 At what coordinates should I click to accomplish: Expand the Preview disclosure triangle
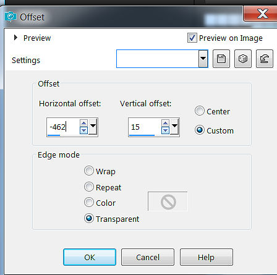click(15, 38)
